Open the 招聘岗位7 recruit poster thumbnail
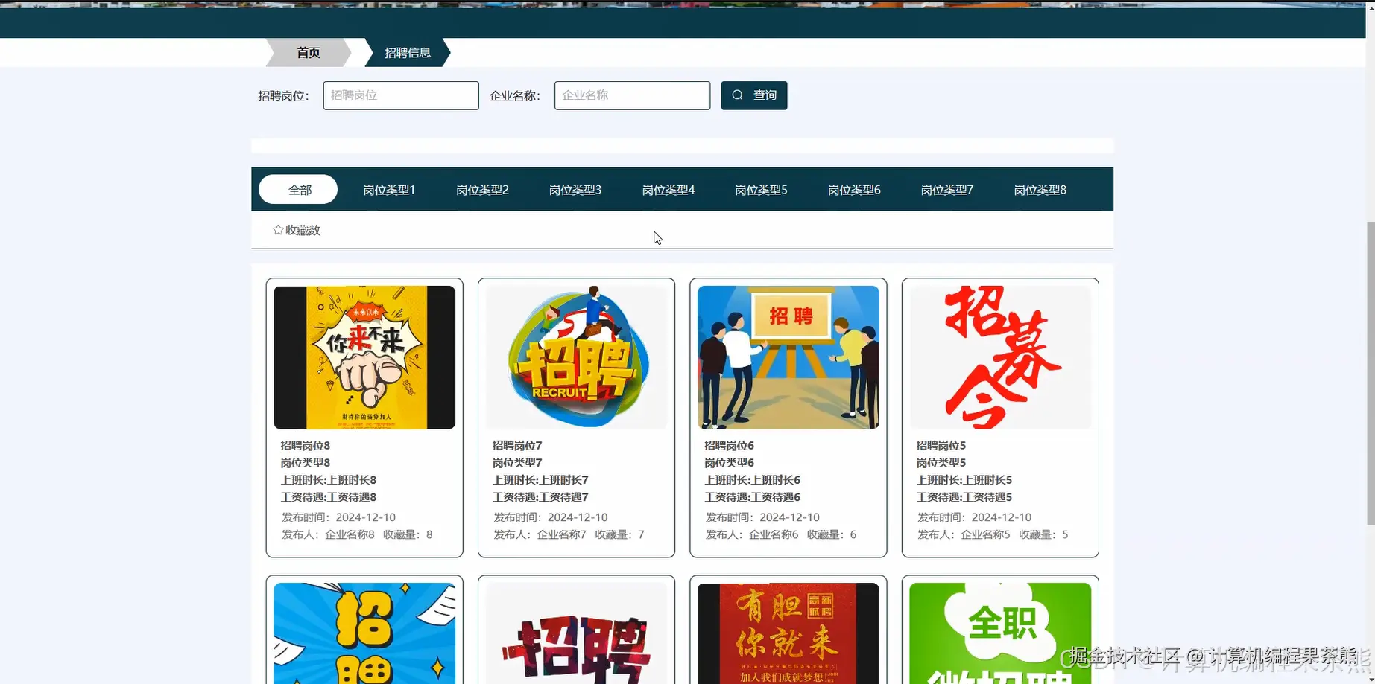This screenshot has height=684, width=1375. pyautogui.click(x=575, y=357)
